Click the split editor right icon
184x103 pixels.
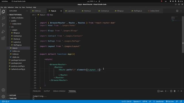pyautogui.click(x=177, y=11)
